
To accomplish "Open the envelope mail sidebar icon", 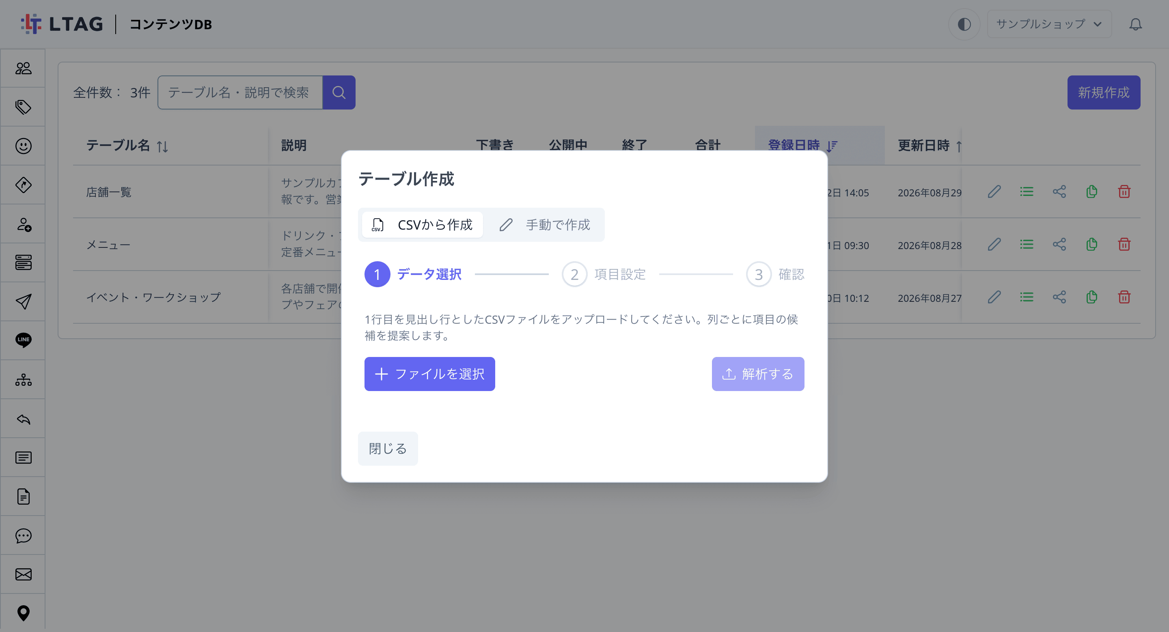I will [x=23, y=574].
